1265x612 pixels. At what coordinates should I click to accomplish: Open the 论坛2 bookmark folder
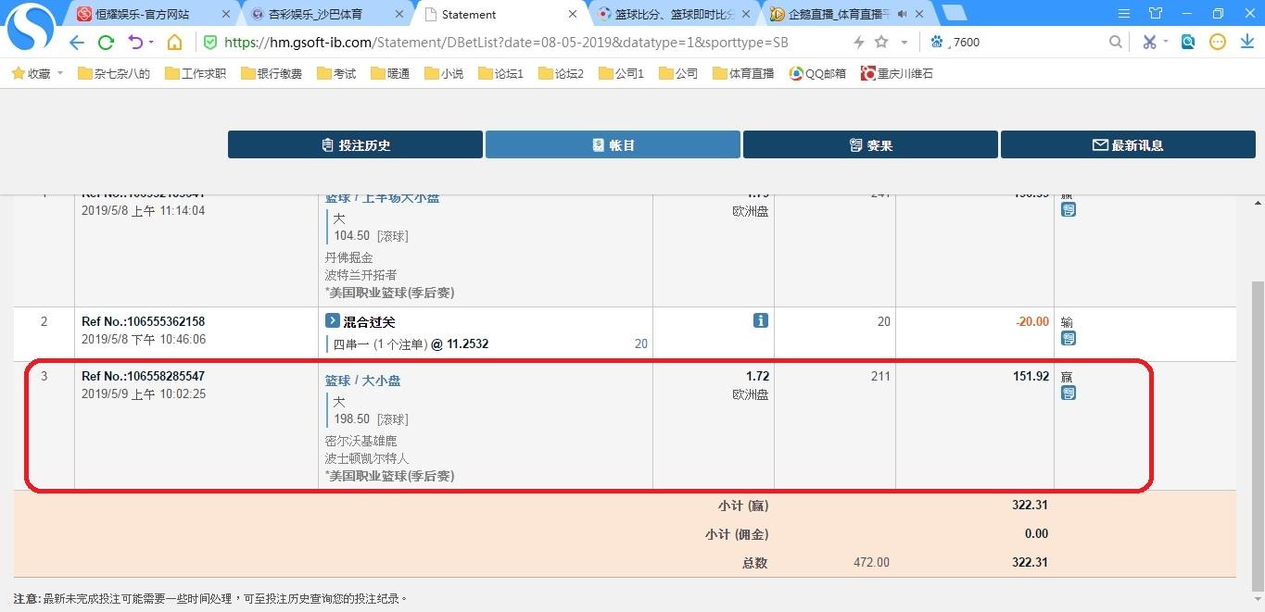pyautogui.click(x=561, y=73)
